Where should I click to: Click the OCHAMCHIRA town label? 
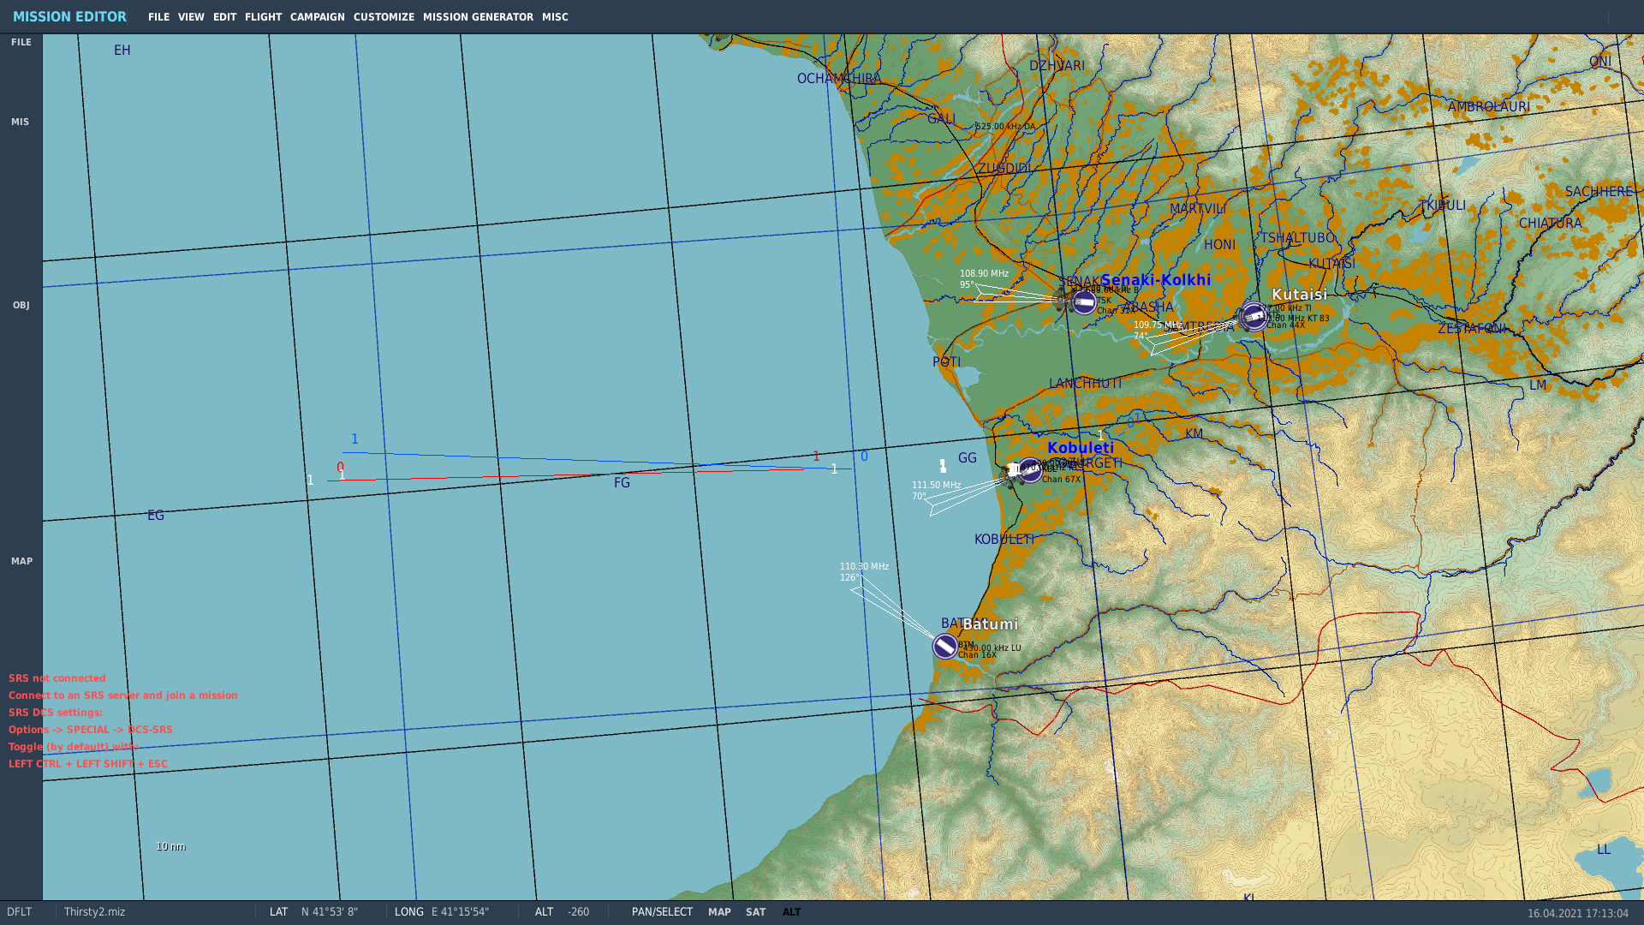[839, 79]
